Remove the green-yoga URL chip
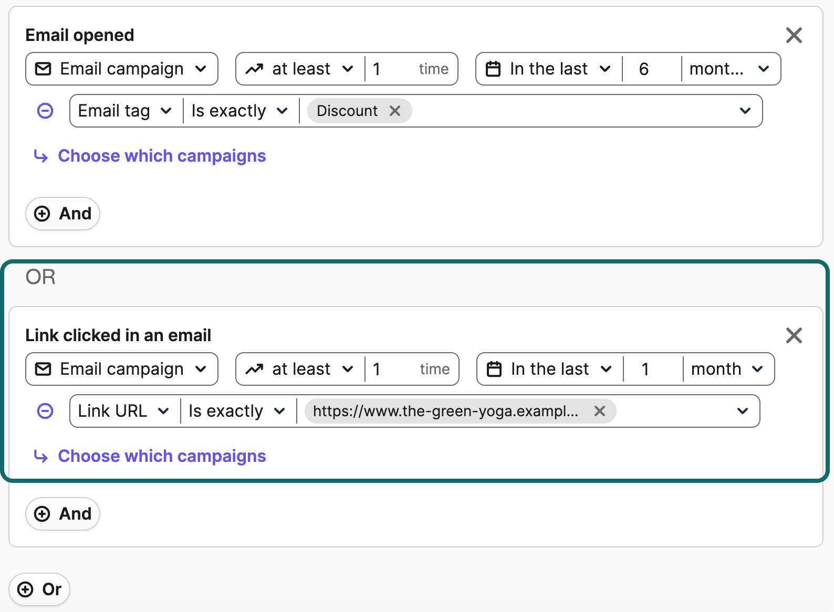The width and height of the screenshot is (834, 612). point(599,411)
